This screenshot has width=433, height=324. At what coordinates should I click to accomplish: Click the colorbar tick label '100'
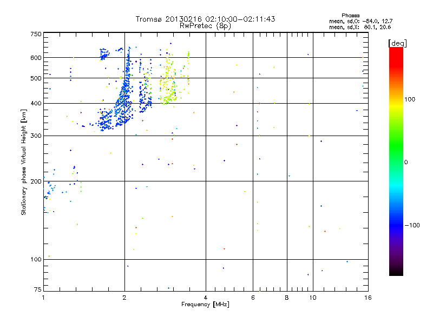(x=410, y=99)
